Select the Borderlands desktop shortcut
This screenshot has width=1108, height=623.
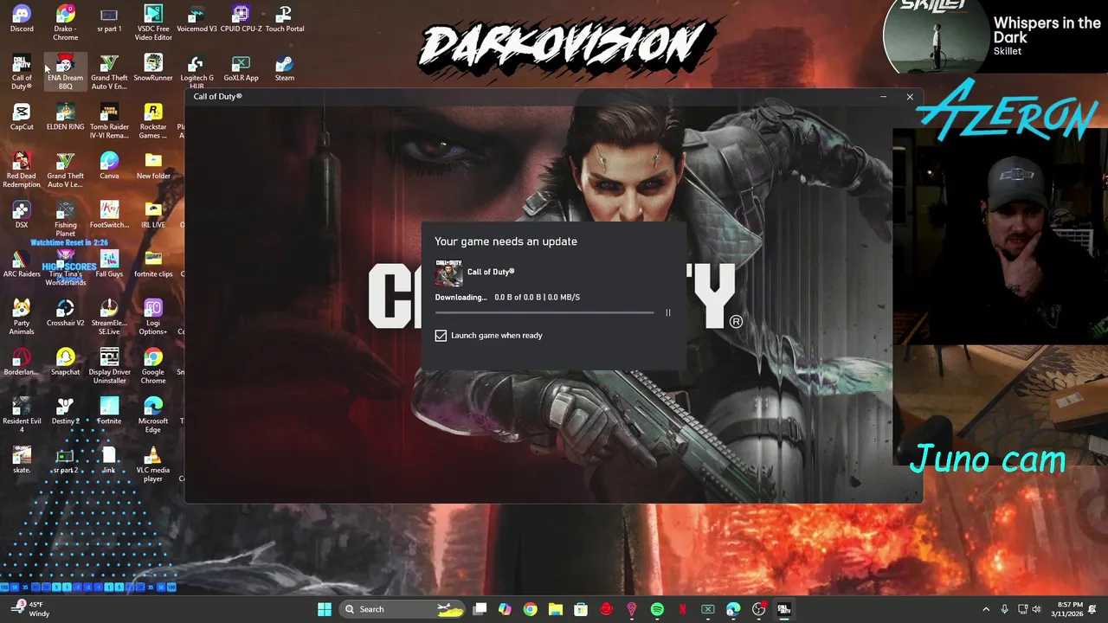[x=22, y=363]
